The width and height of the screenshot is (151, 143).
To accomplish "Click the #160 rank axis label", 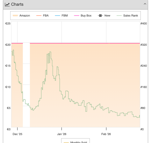I will 144,87.
